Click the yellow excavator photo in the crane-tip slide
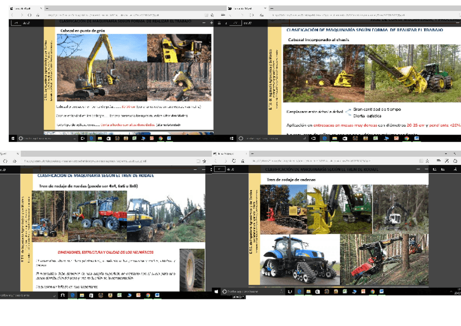 [x=101, y=67]
